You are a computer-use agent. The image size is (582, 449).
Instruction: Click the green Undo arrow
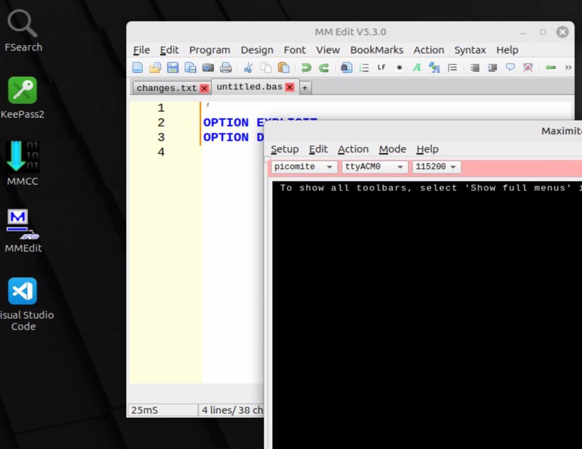306,68
